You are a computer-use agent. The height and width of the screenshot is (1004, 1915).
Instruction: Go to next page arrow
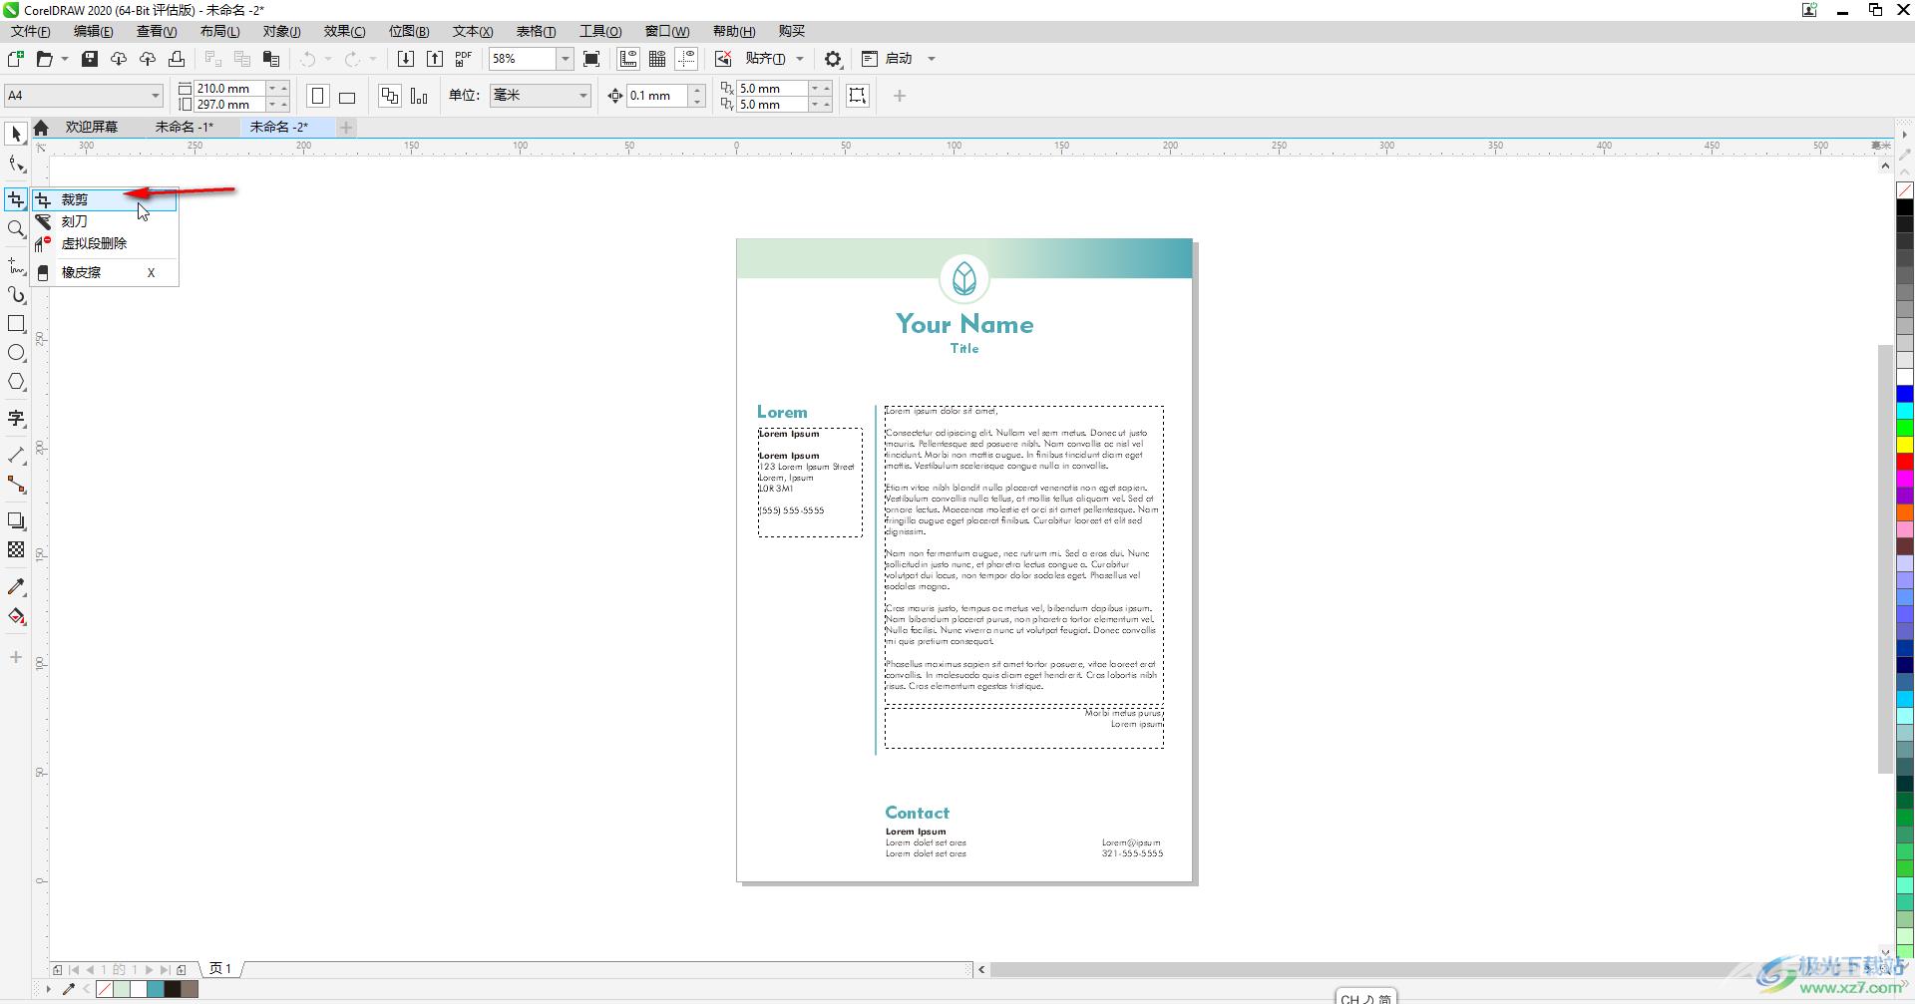[x=150, y=969]
